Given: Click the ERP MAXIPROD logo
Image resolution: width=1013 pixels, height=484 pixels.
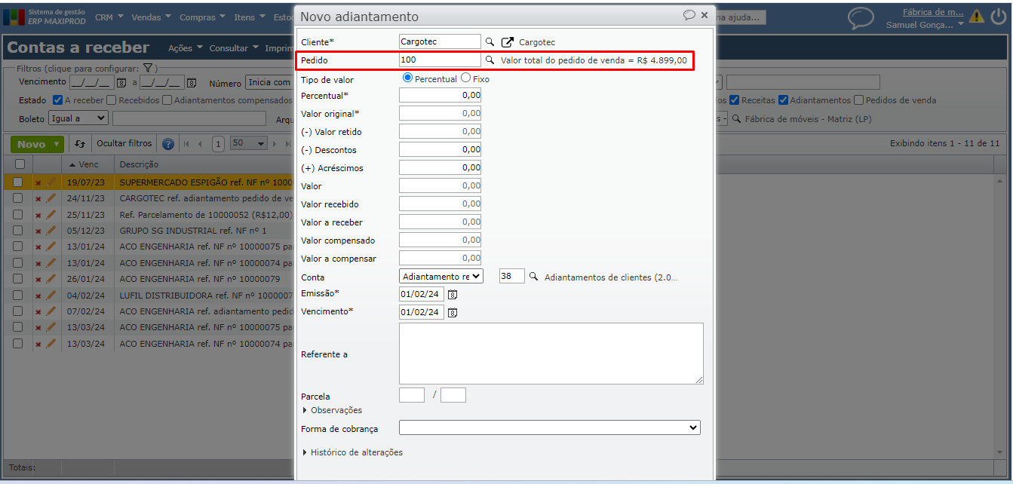Looking at the screenshot, I should coord(45,17).
